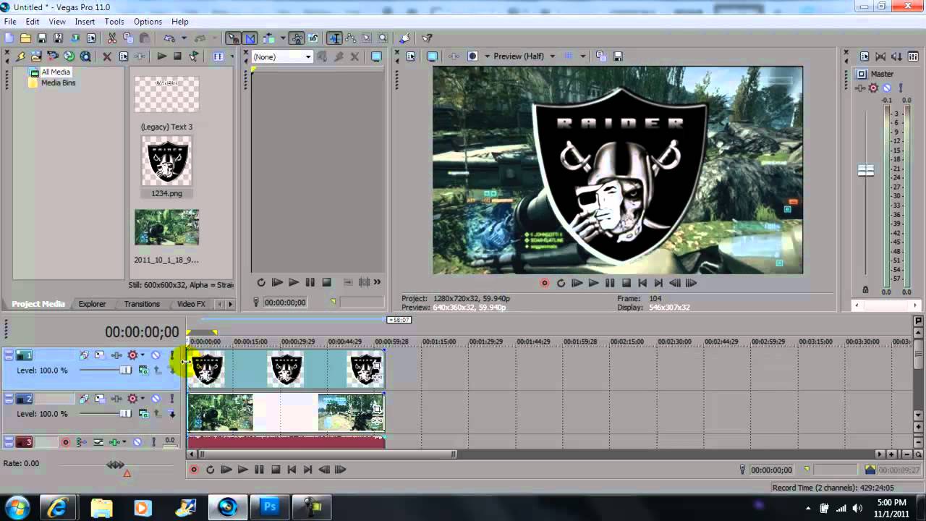Click the Track Motion icon on track 2
The height and width of the screenshot is (521, 926).
tap(100, 399)
